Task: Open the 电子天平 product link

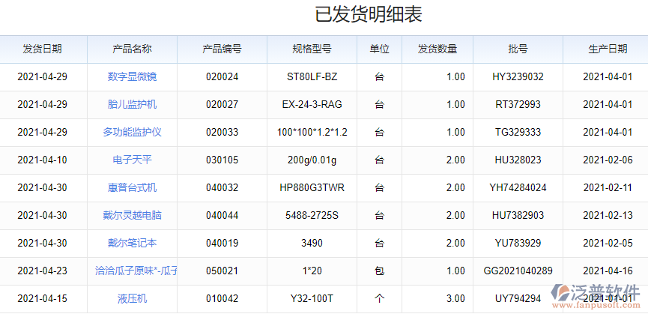Action: tap(133, 160)
